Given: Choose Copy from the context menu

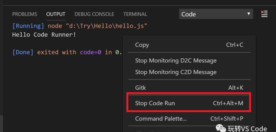Looking at the screenshot, I should pos(189,45).
